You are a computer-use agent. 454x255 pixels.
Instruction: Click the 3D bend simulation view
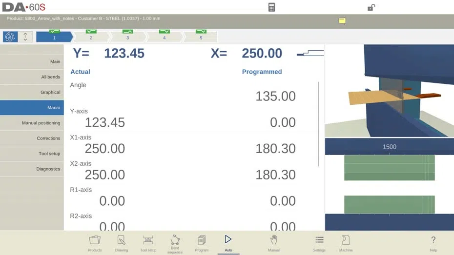pyautogui.click(x=390, y=91)
